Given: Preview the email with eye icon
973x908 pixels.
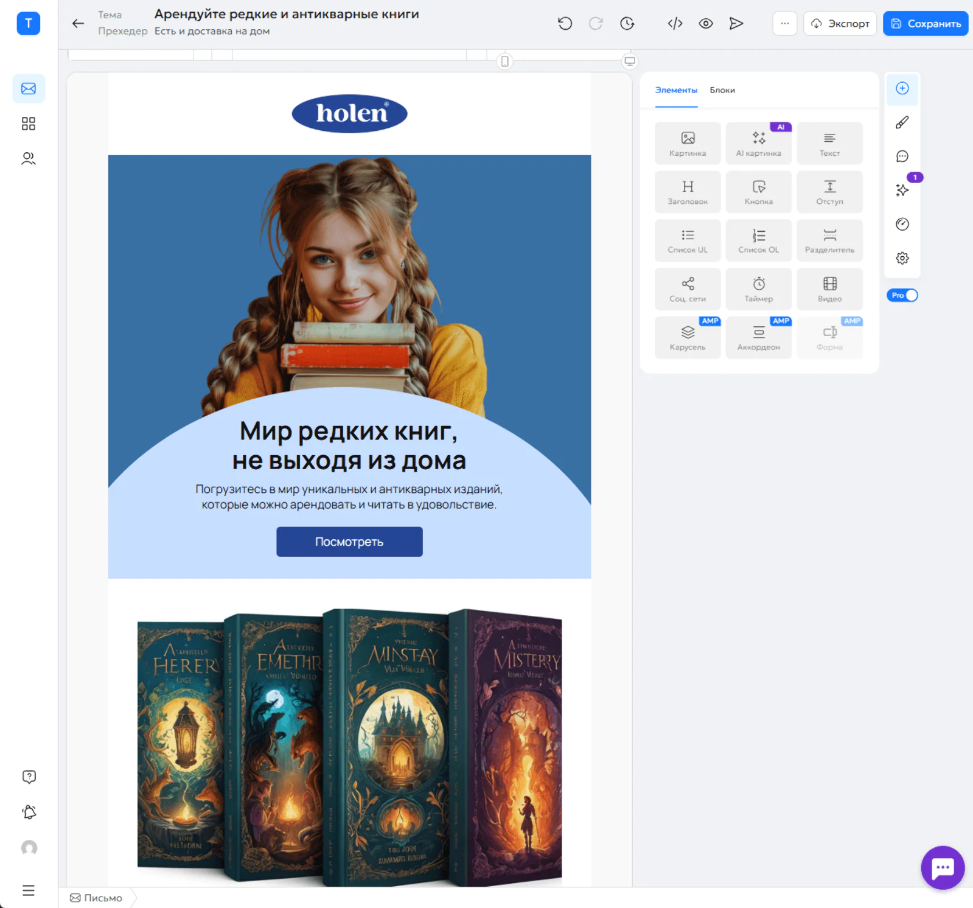Looking at the screenshot, I should tap(706, 24).
